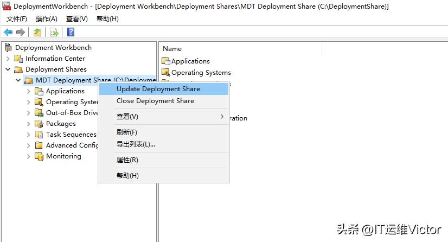Click the MDT Deployment Share tree icon
This screenshot has width=448, height=242.
[x=29, y=80]
